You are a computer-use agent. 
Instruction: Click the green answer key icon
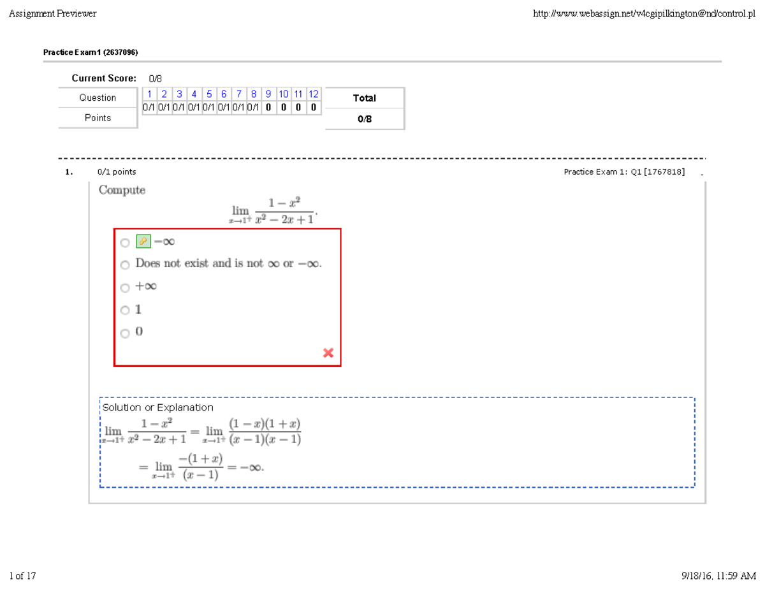[x=143, y=242]
